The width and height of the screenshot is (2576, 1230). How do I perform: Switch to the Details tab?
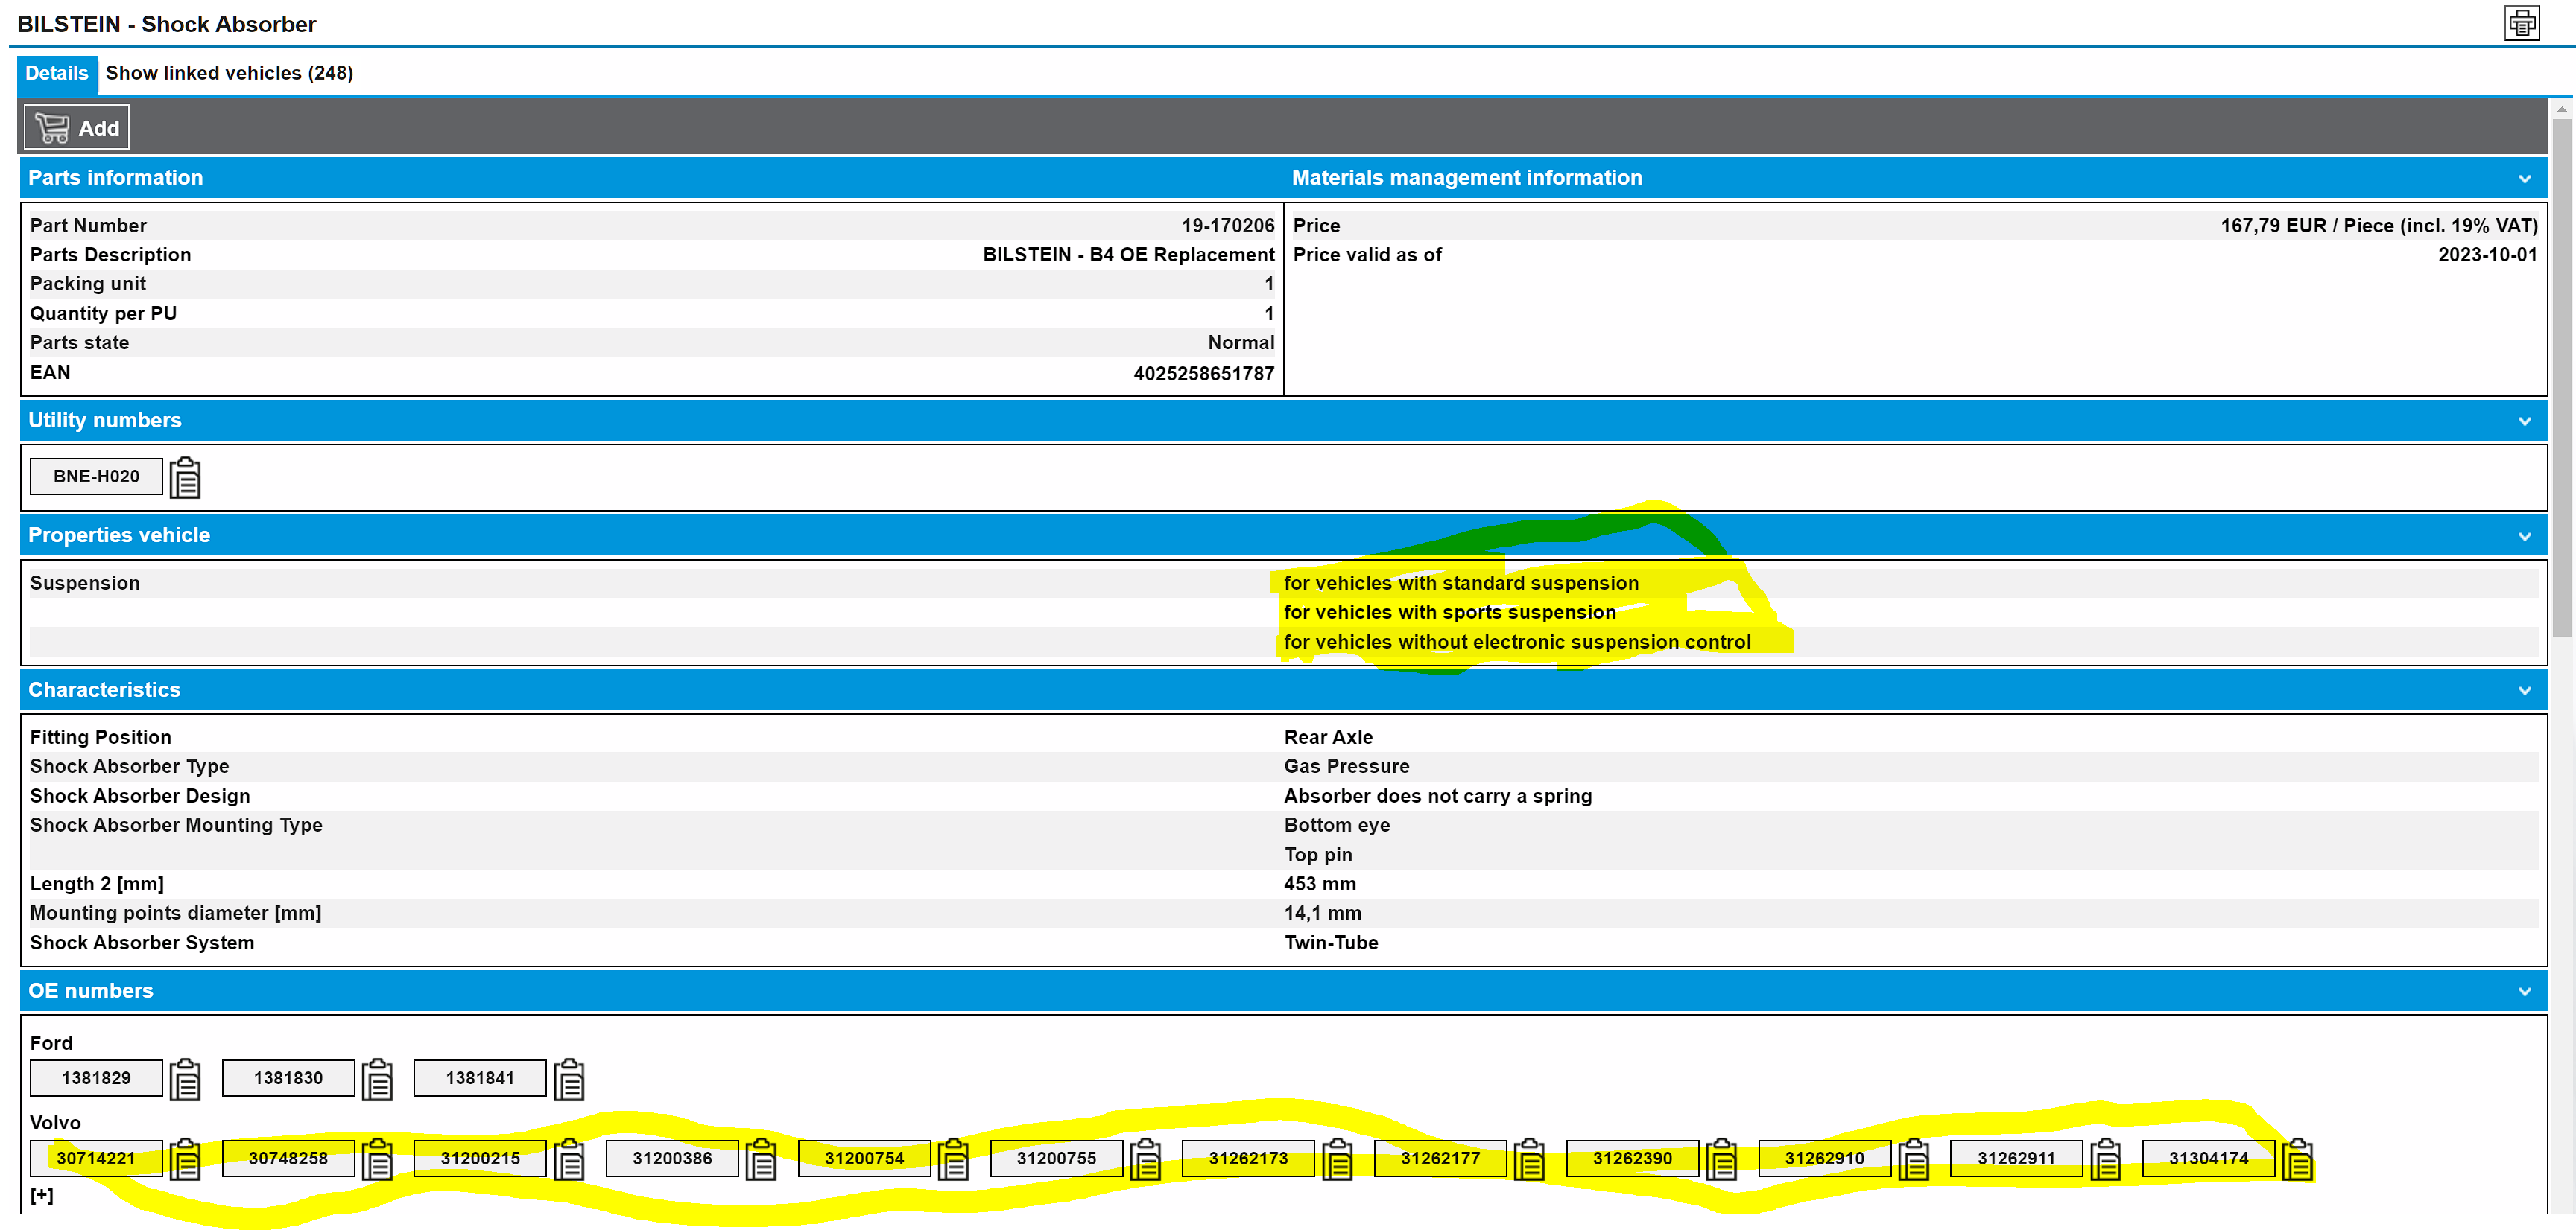point(57,74)
